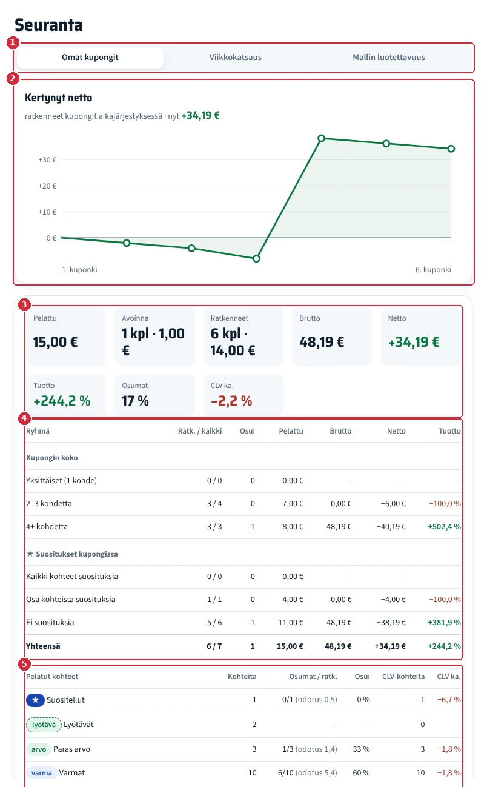Screen dimensions: 487x787
Task: Click the Pelattu 15,00 € stat card
Action: (65, 336)
